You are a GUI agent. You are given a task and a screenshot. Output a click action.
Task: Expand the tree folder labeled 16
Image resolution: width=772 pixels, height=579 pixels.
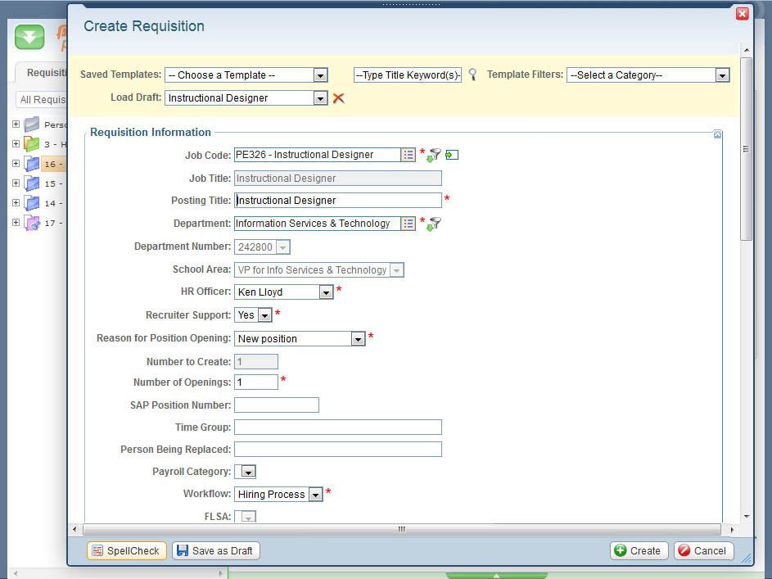[x=16, y=164]
